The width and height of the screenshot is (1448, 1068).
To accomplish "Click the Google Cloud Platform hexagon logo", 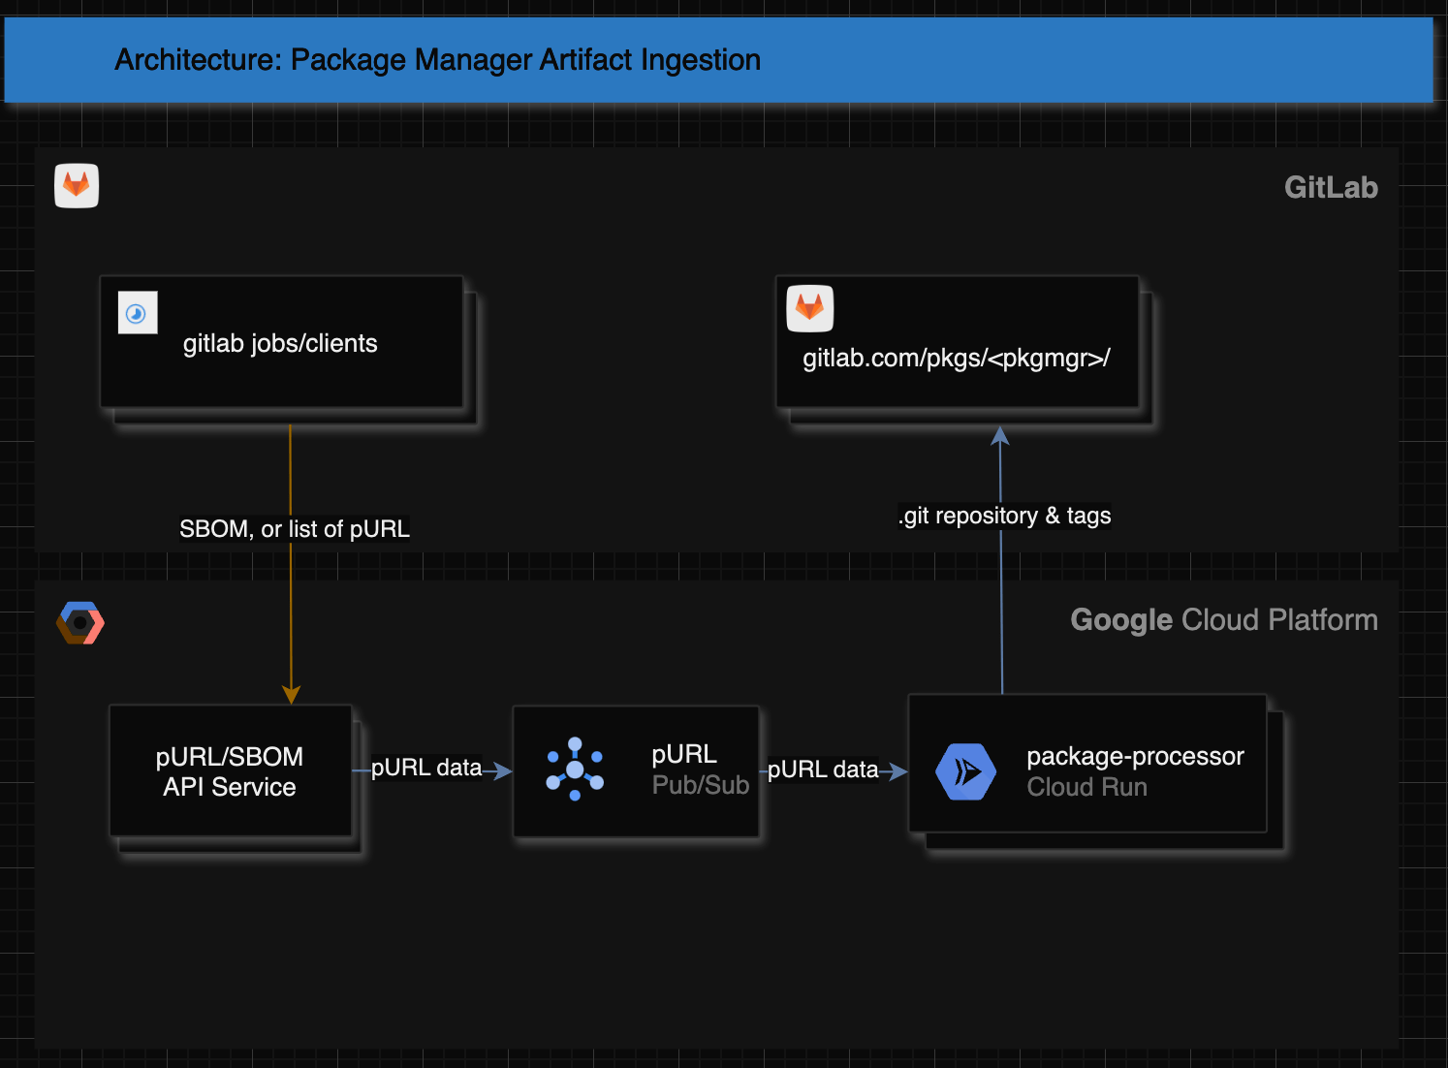I will 80,622.
